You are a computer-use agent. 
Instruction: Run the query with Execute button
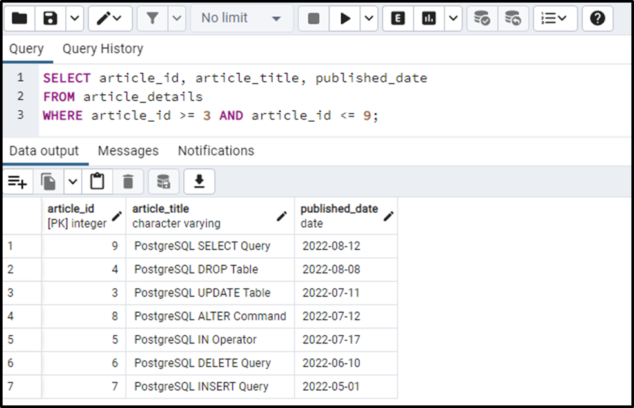pyautogui.click(x=345, y=19)
